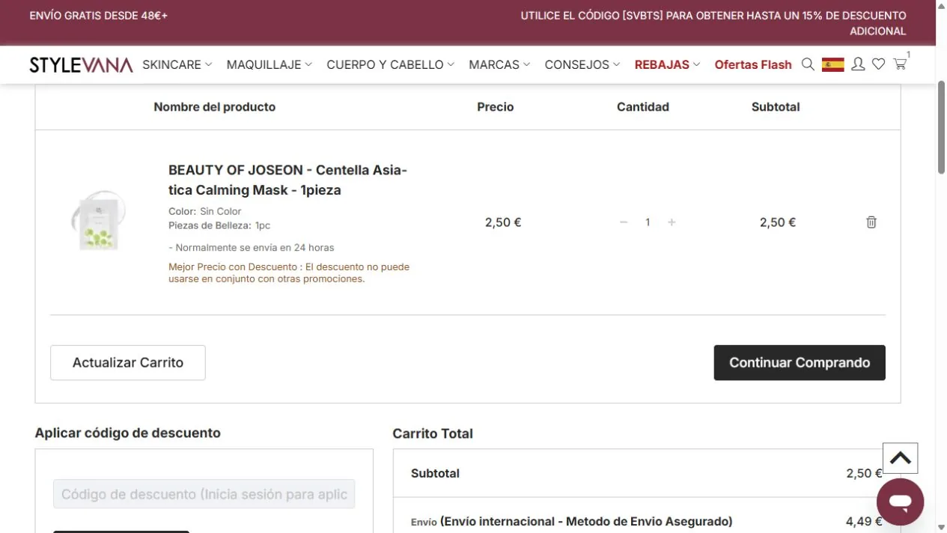Expand the Skincare menu

(177, 65)
